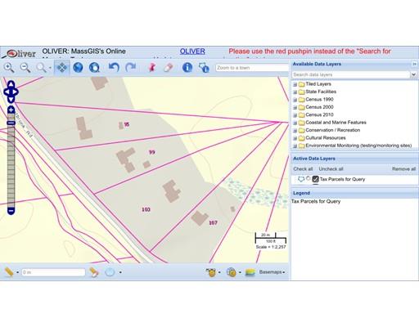Image resolution: width=419 pixels, height=327 pixels.
Task: Activate the pan map tool
Action: [61, 67]
